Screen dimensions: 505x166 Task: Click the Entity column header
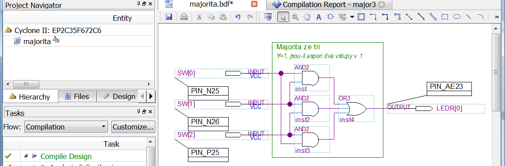point(122,18)
